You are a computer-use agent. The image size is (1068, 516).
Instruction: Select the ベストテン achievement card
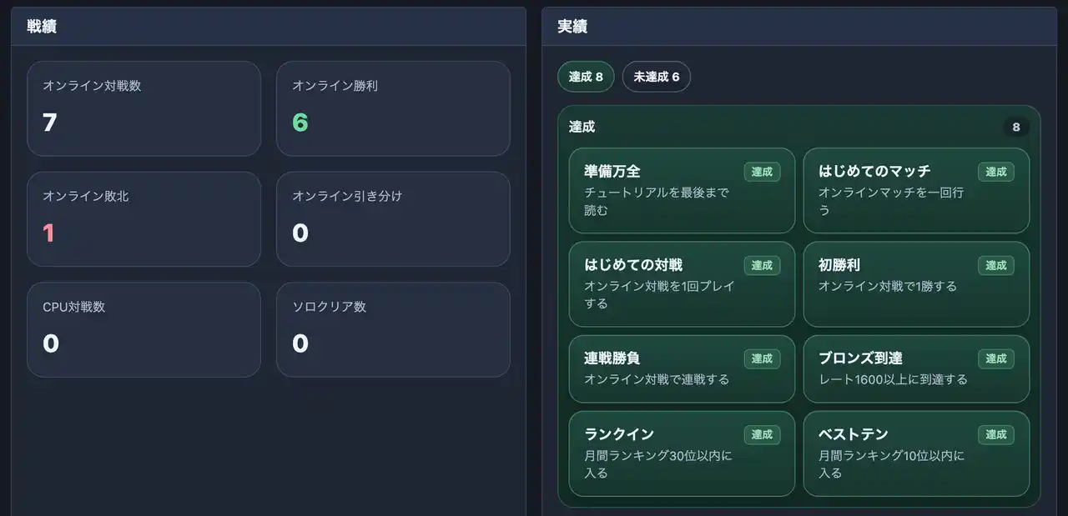(x=916, y=453)
